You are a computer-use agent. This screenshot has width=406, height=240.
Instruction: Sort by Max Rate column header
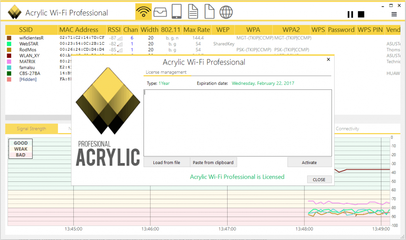(197, 30)
